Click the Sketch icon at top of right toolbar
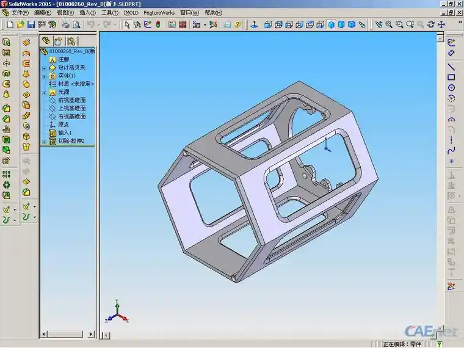The image size is (464, 348). point(451,43)
